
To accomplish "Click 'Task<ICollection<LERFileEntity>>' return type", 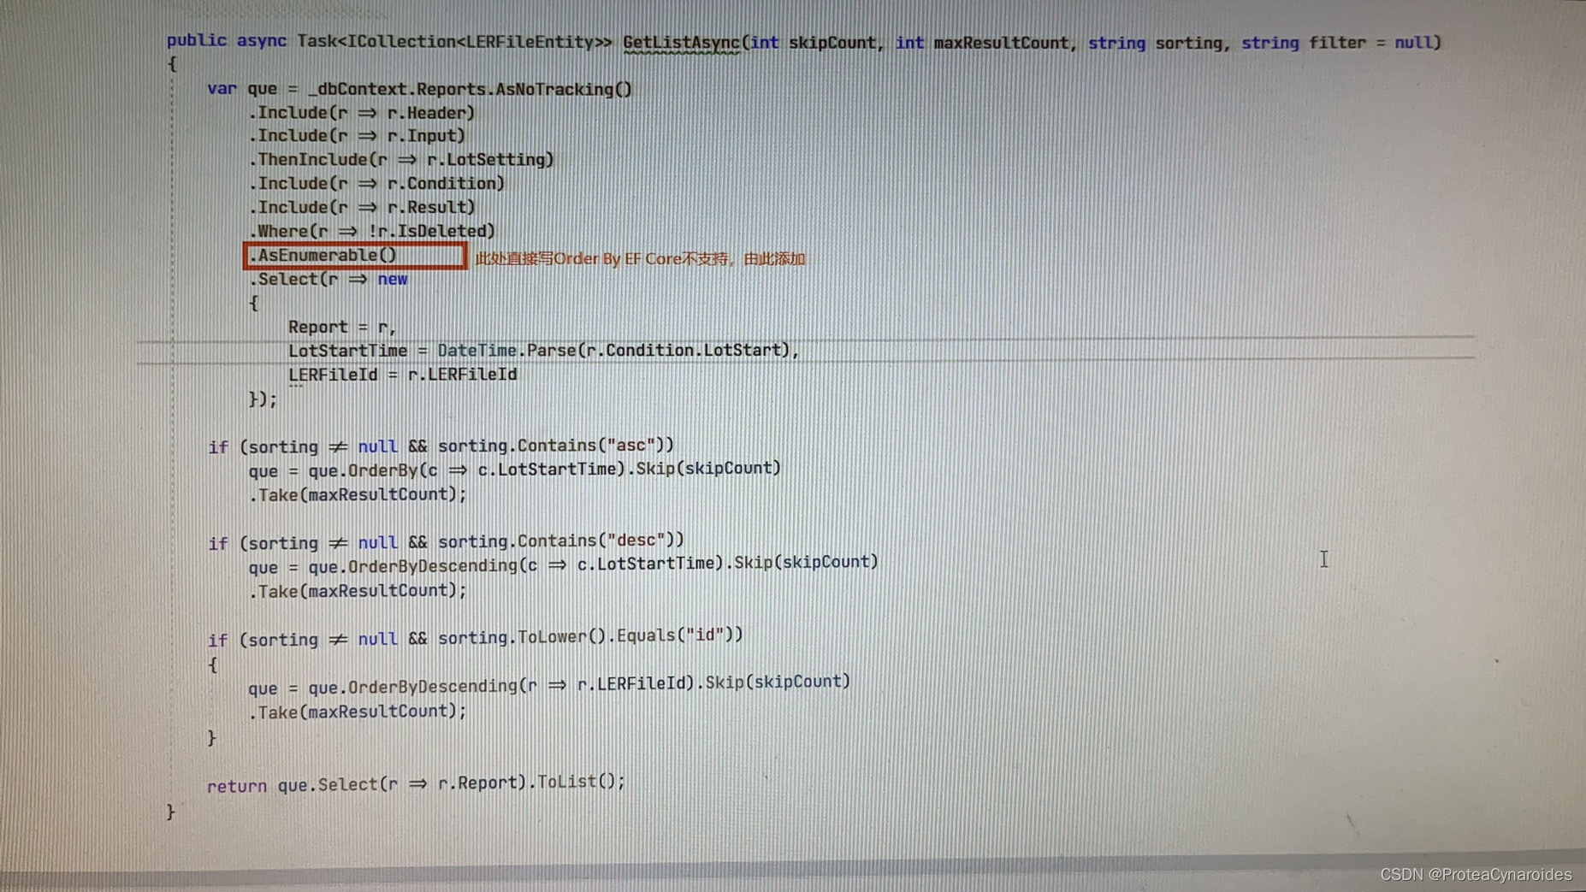I will [454, 41].
